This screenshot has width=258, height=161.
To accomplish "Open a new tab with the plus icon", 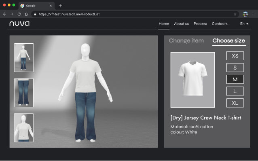I will (60, 6).
